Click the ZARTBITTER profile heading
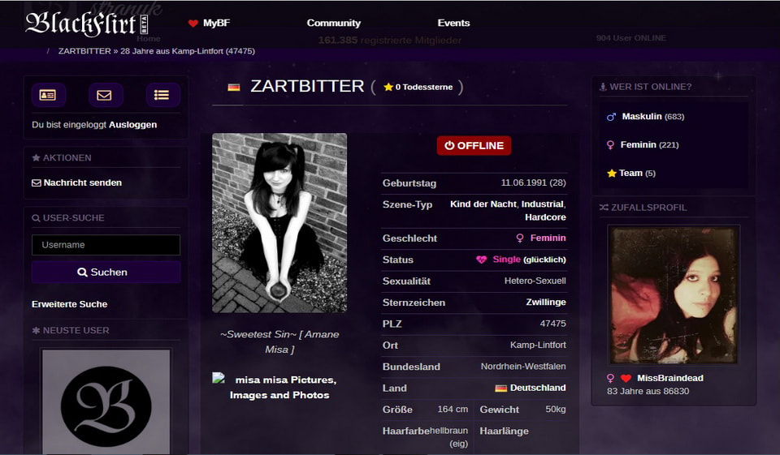The image size is (780, 455). pos(307,87)
